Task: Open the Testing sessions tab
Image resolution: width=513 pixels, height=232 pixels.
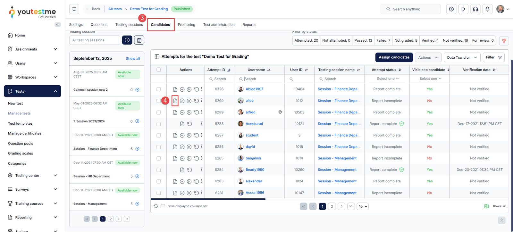Action: [x=129, y=25]
